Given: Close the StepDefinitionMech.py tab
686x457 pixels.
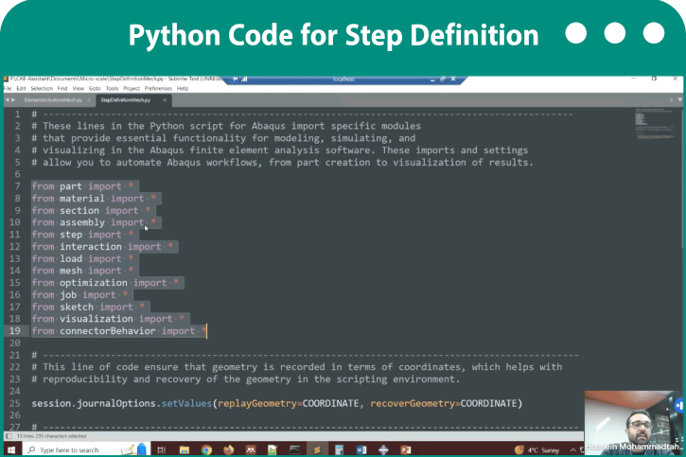Looking at the screenshot, I should click(x=165, y=100).
